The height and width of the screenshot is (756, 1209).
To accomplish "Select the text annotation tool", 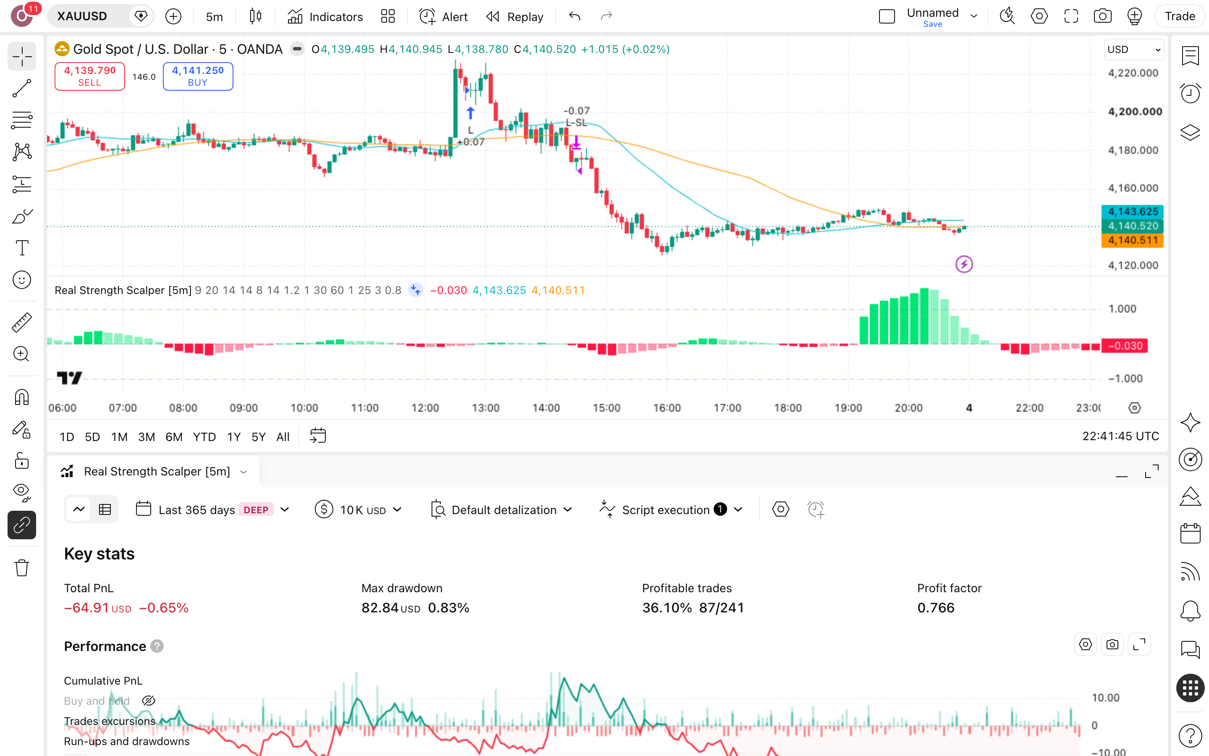I will (x=22, y=248).
